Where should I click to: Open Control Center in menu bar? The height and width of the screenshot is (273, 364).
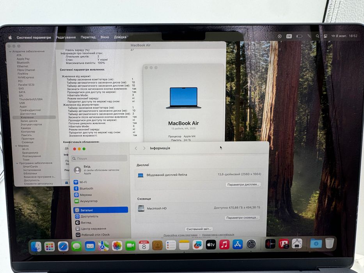(x=325, y=36)
